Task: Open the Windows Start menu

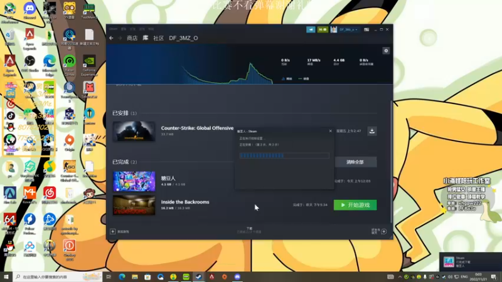Action: click(6, 276)
